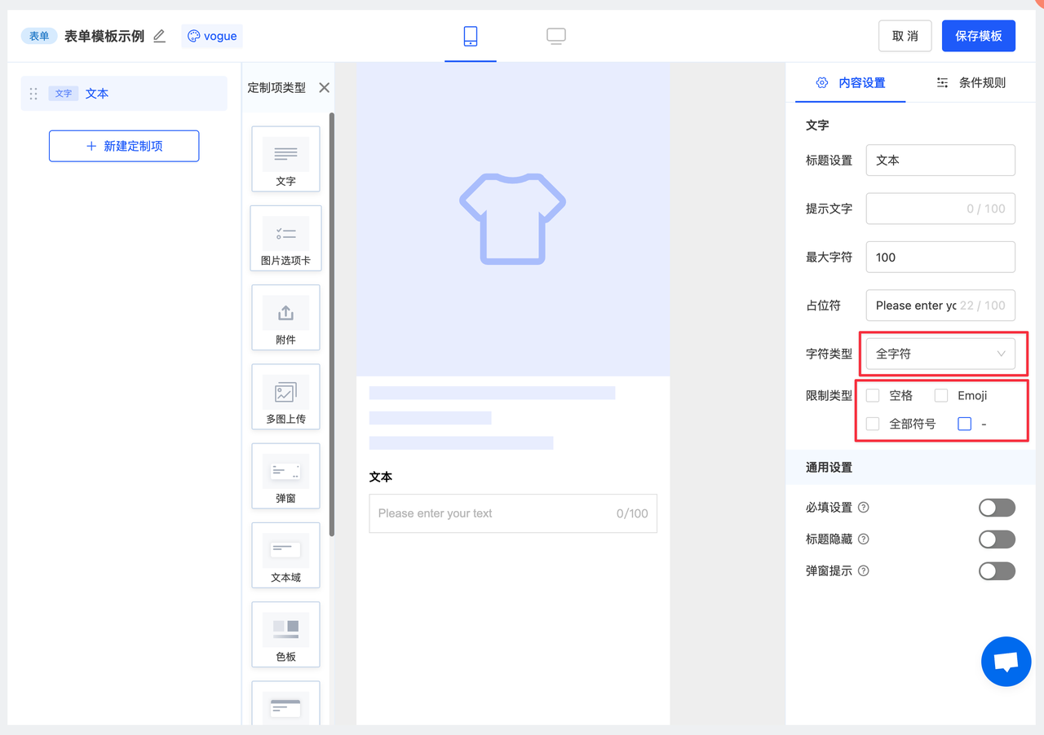Toggle the 弹窗提示 switch
This screenshot has width=1044, height=735.
tap(997, 571)
